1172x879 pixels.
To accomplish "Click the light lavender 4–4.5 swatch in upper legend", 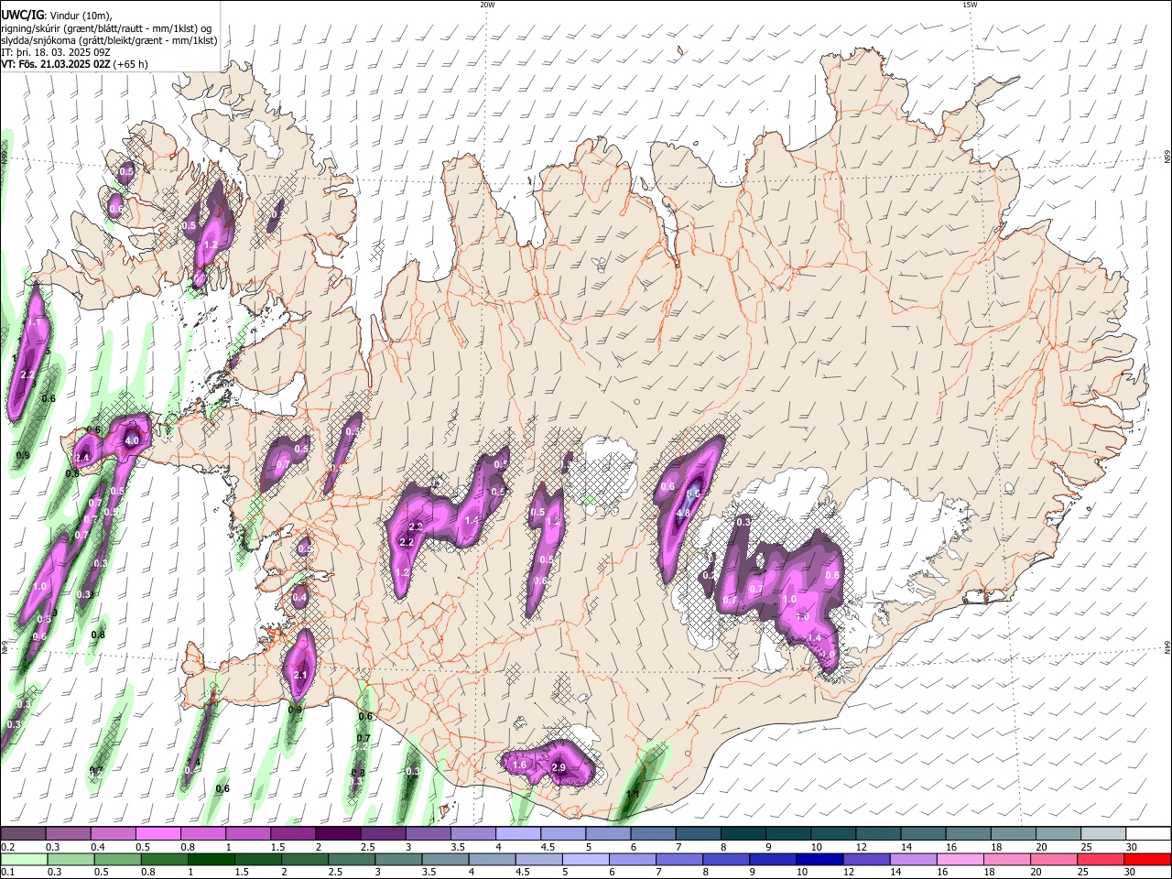I will tap(517, 833).
